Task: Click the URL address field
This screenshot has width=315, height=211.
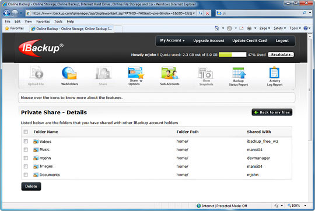Action: pyautogui.click(x=111, y=13)
